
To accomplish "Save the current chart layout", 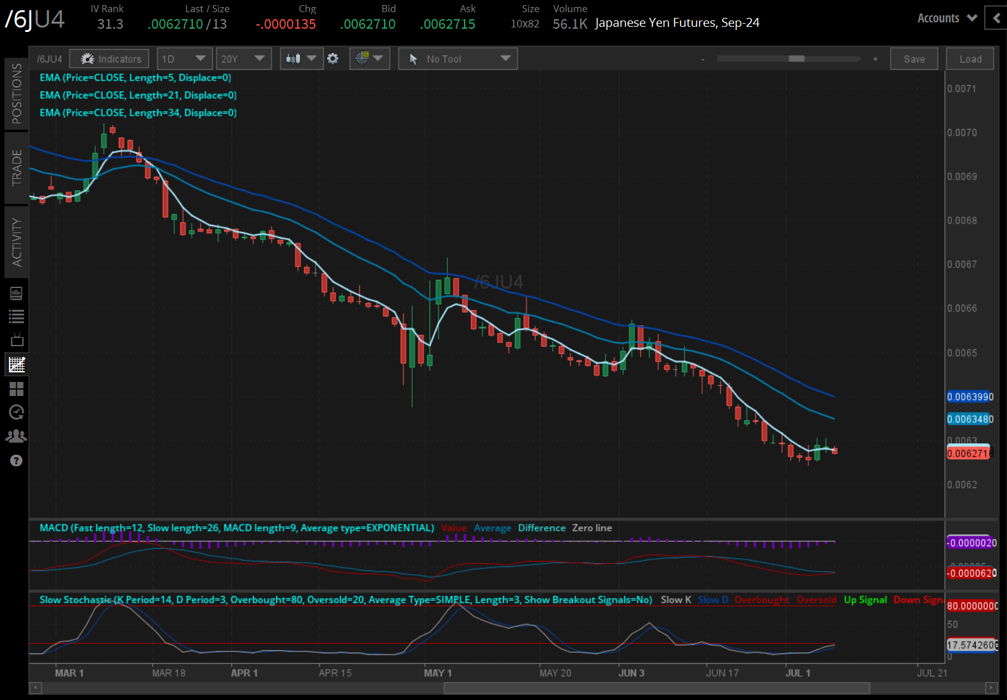I will click(x=914, y=59).
